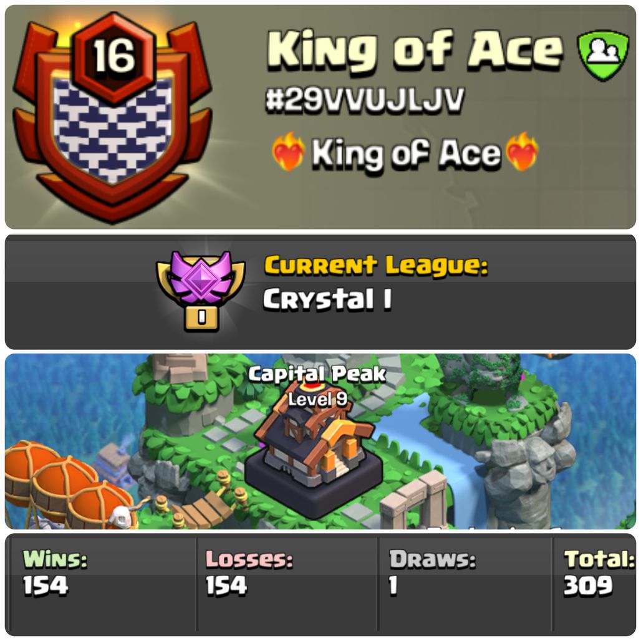
Task: Tap the green friends shield icon
Action: tap(603, 55)
